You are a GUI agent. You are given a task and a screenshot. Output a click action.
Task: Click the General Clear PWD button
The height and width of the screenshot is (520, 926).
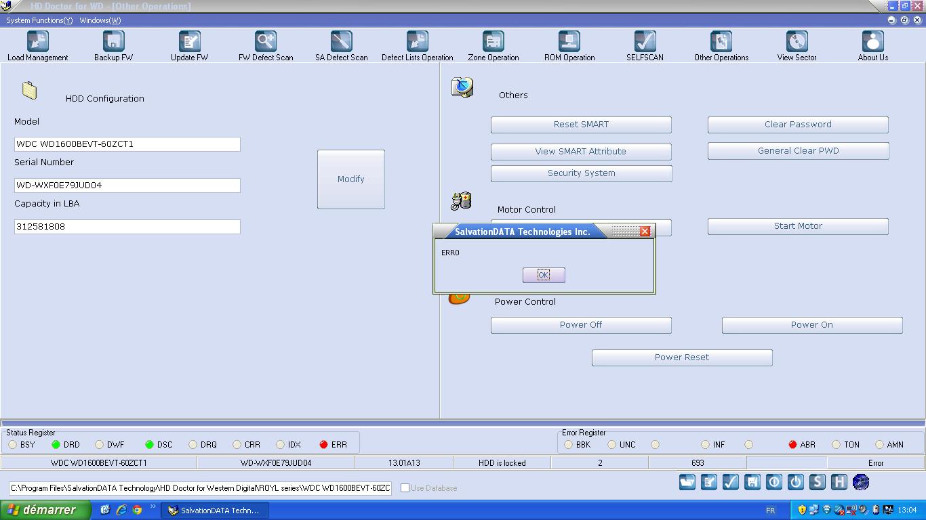(798, 151)
